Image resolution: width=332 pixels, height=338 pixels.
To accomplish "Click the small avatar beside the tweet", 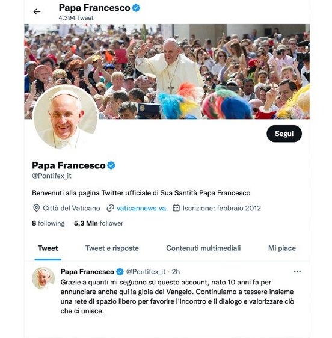I will point(43,278).
